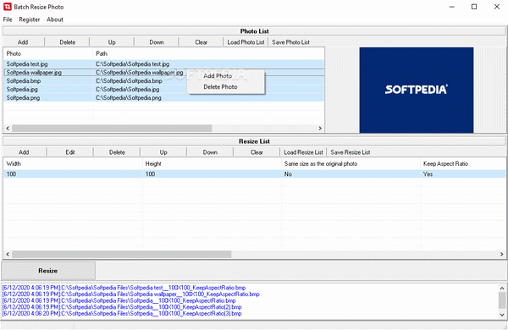Start the Resize operation

[x=48, y=271]
